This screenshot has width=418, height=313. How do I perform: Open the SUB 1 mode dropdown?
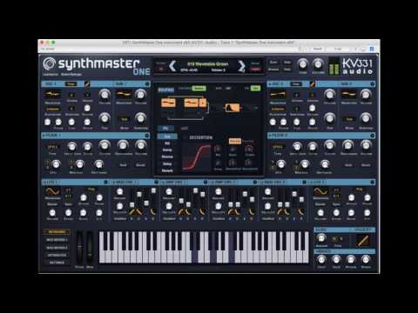(x=124, y=119)
